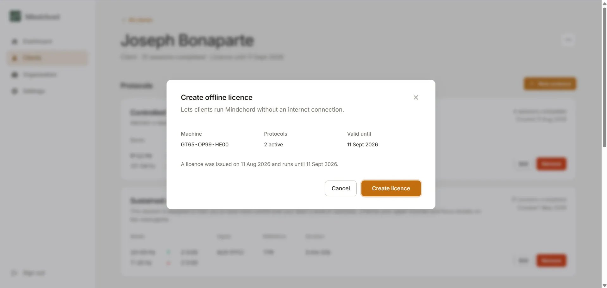Image resolution: width=607 pixels, height=288 pixels.
Task: Click the second protocol's red Remove button
Action: coord(551,260)
